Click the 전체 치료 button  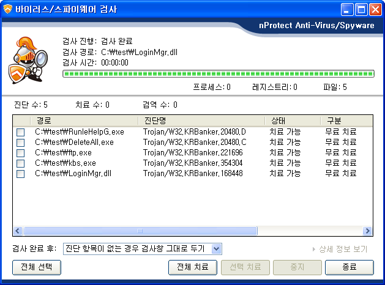193,267
